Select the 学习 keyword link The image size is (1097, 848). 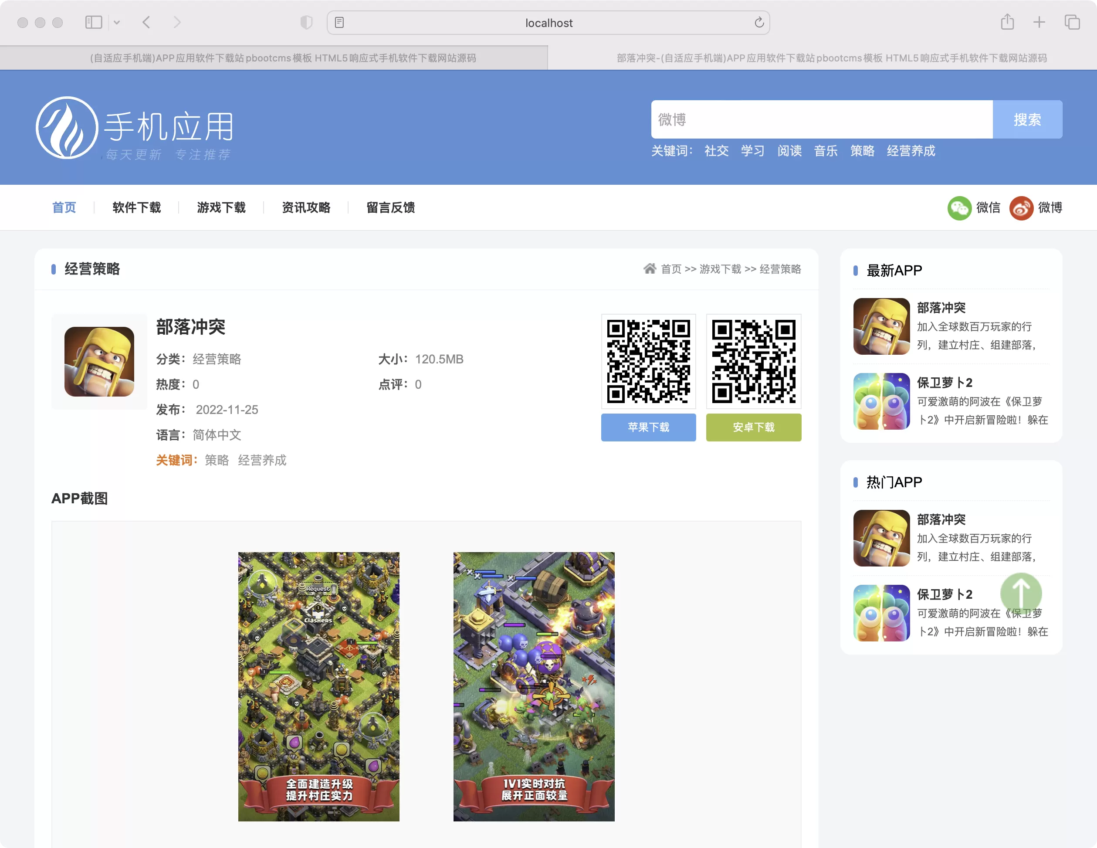tap(752, 151)
